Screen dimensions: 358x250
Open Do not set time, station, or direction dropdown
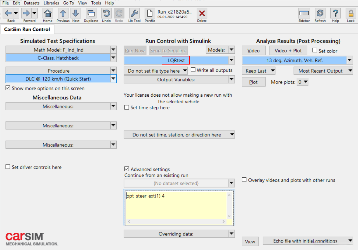pos(179,135)
